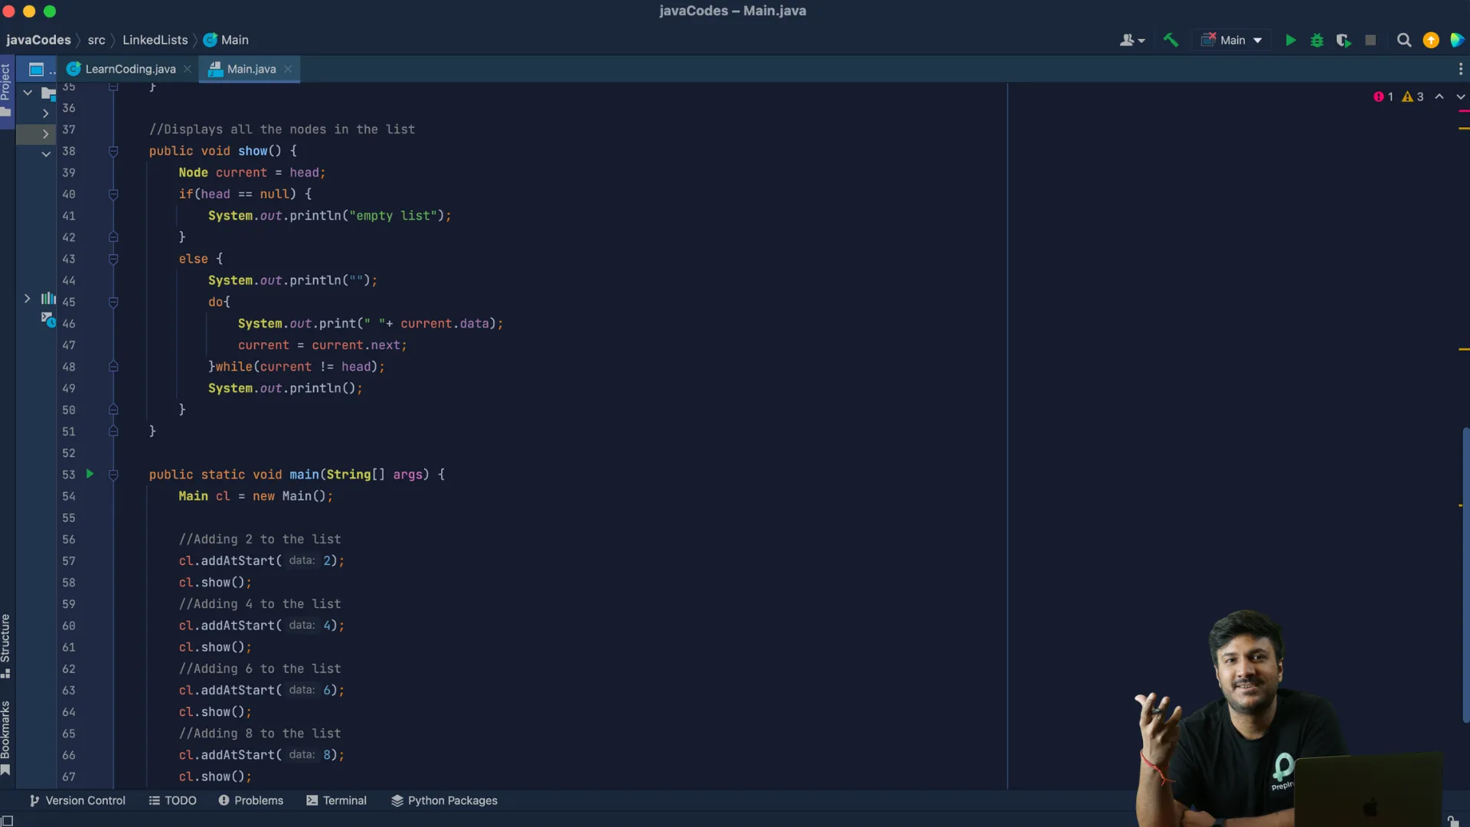
Task: Open the Terminal tool window
Action: pos(337,800)
